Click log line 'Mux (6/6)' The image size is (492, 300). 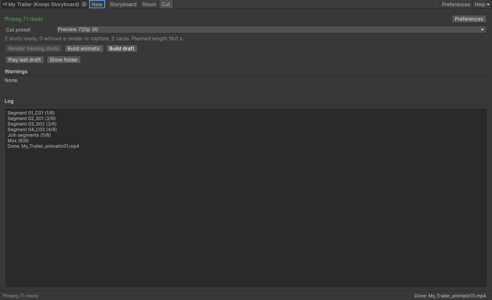click(x=18, y=141)
